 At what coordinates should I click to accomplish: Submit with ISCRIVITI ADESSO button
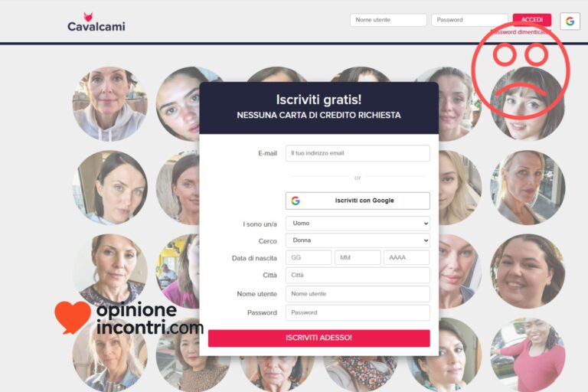[x=319, y=338]
